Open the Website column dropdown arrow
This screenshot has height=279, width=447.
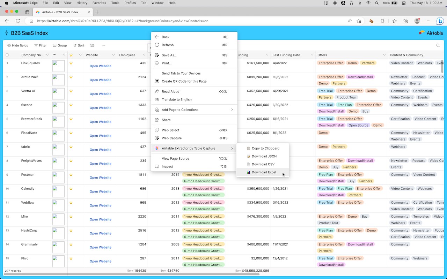[113, 55]
